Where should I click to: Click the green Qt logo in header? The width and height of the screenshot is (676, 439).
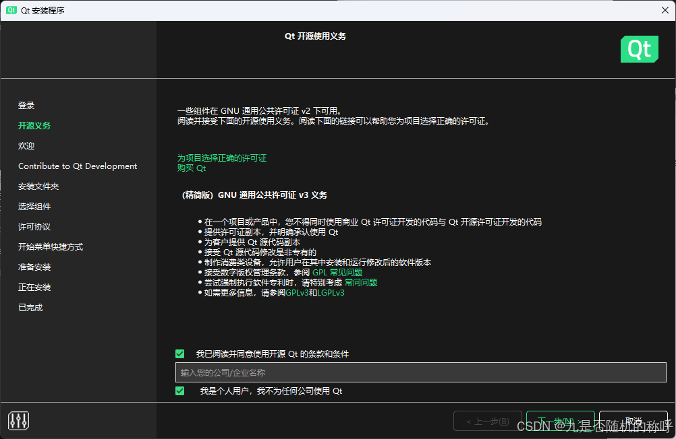(x=640, y=49)
